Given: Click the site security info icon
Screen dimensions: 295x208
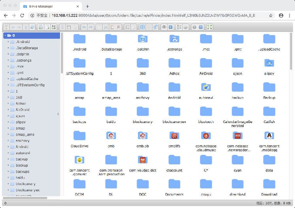Looking at the screenshot, I should (32, 15).
